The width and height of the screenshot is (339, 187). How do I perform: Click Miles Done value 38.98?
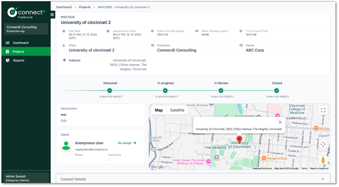point(205,35)
